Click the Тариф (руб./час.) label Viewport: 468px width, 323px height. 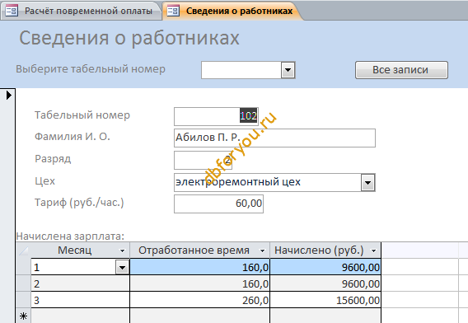79,203
